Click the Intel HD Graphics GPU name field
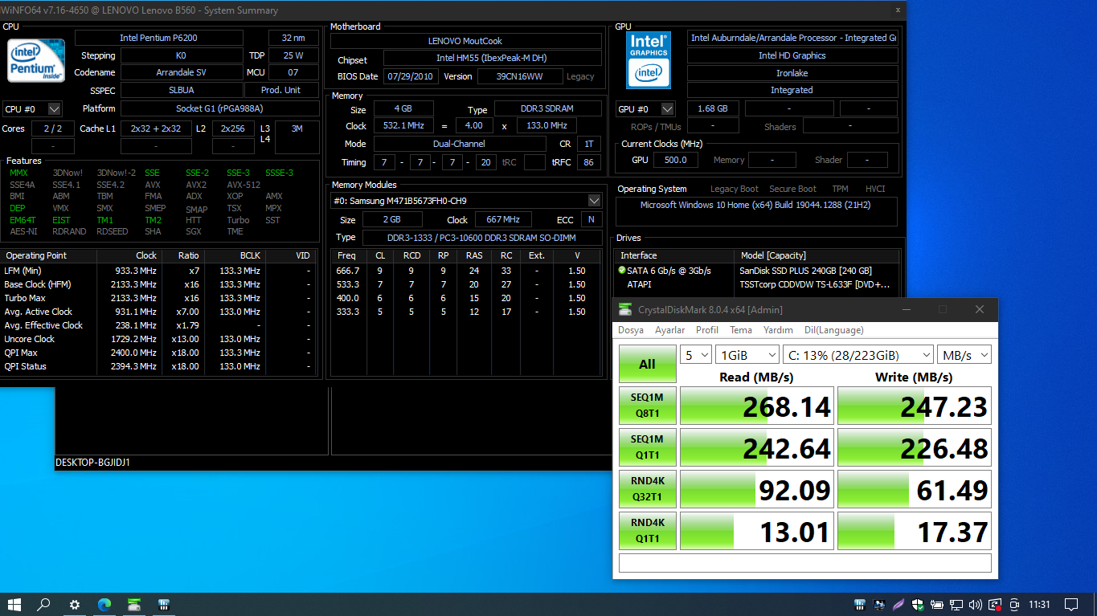 [792, 55]
